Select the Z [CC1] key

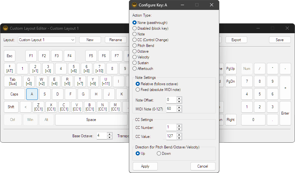(38, 107)
